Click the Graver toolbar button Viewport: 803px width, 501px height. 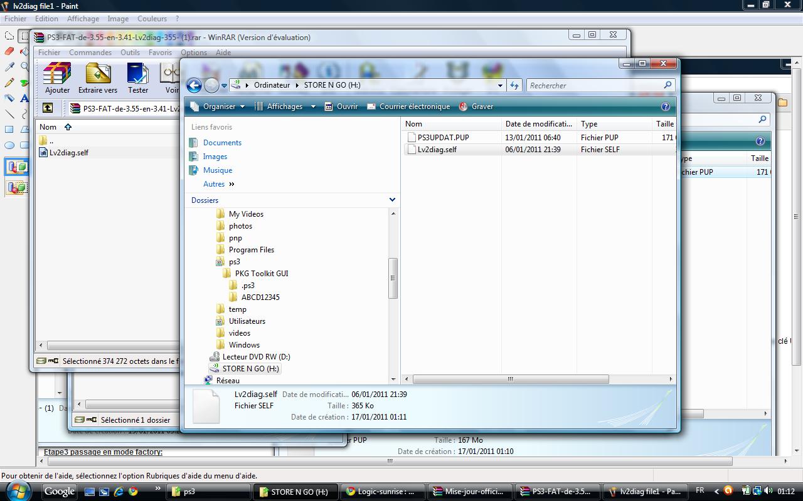click(x=476, y=106)
